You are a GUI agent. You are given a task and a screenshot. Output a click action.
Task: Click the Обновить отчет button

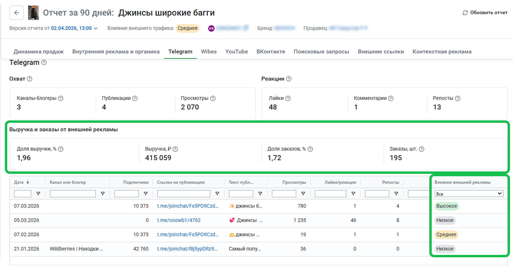pos(488,13)
